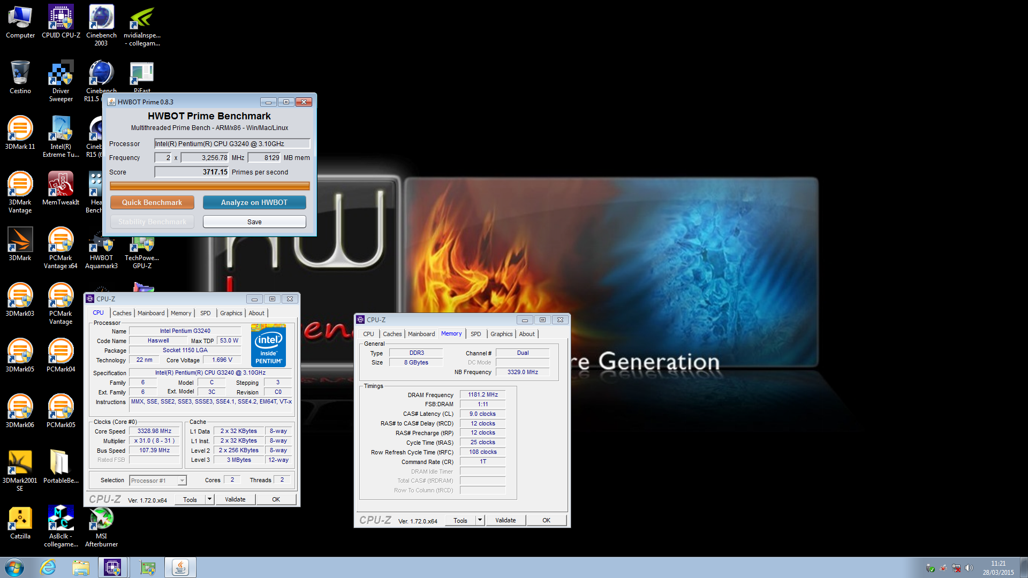The width and height of the screenshot is (1028, 578).
Task: Click HWBOT Prime orange progress bar
Action: (x=210, y=186)
